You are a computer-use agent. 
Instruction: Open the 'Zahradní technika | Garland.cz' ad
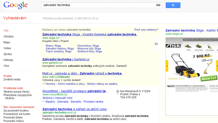click(x=66, y=59)
